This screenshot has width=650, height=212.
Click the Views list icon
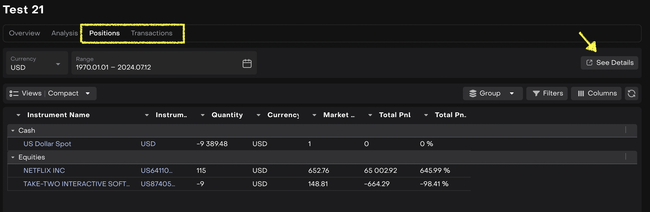coord(14,93)
